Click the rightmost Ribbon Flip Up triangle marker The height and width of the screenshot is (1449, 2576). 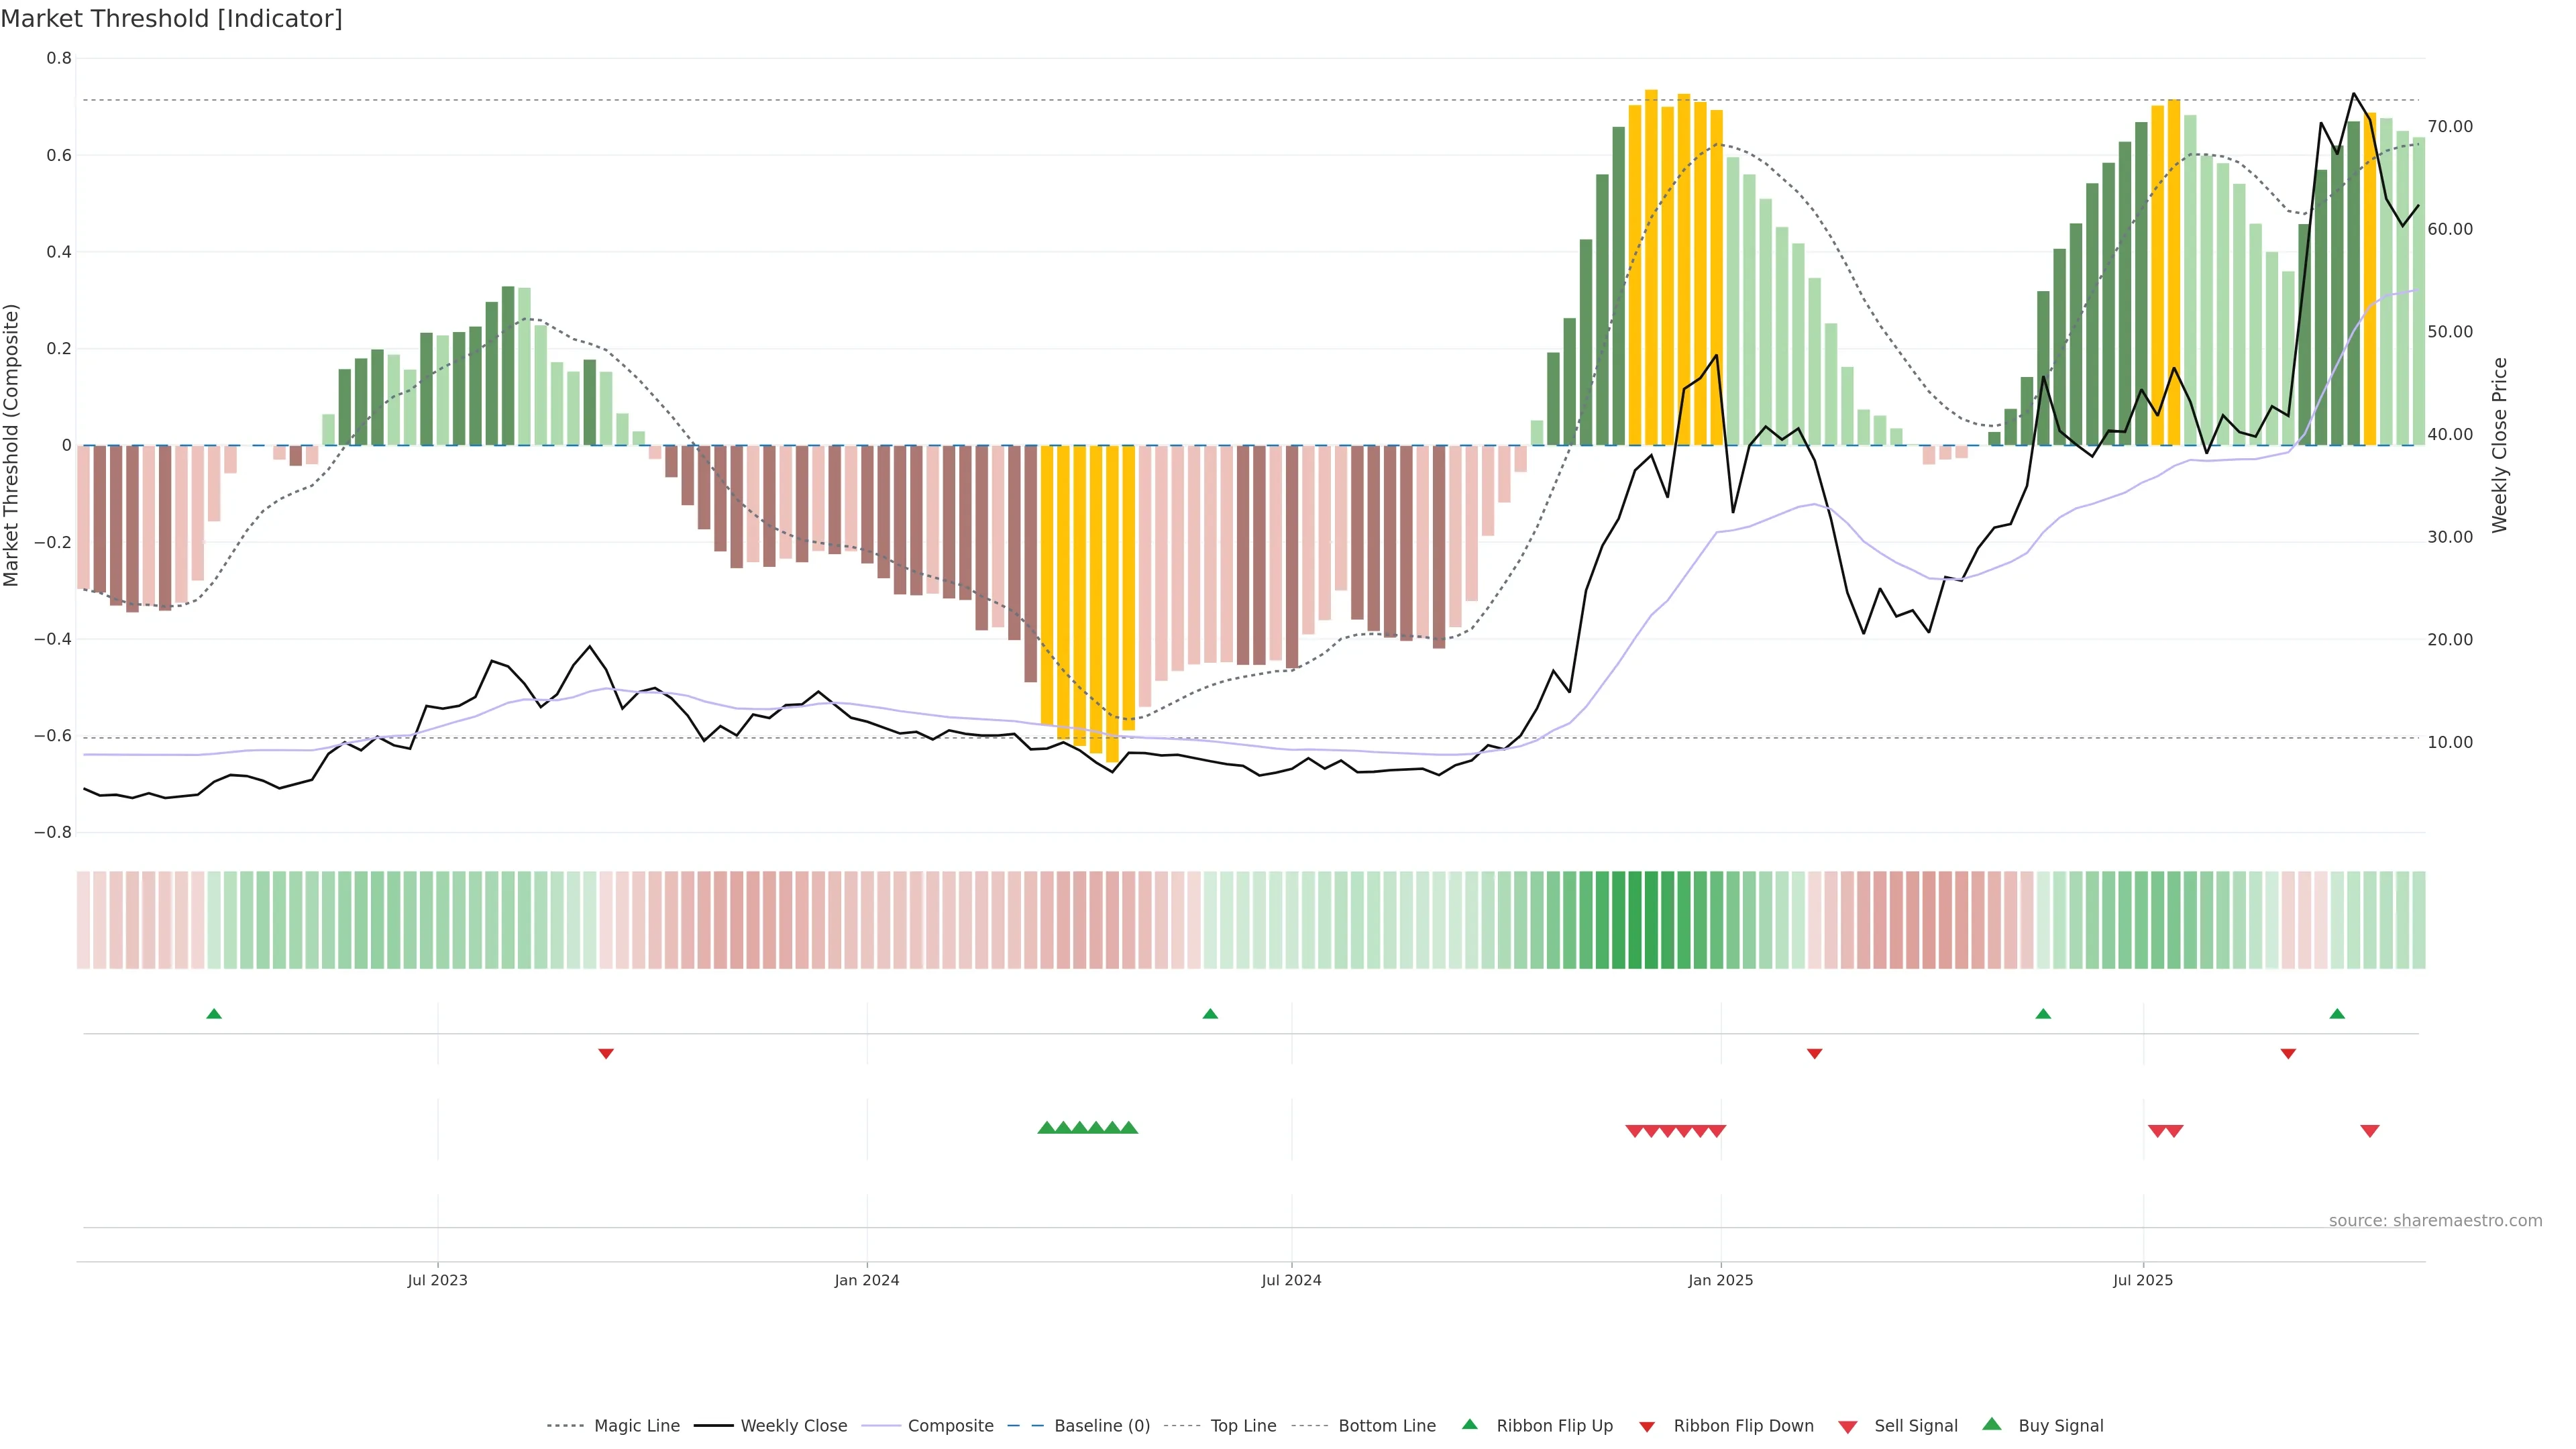[x=2337, y=1014]
